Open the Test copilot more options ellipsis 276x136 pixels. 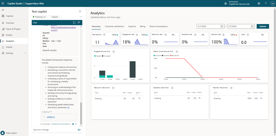(x=81, y=17)
